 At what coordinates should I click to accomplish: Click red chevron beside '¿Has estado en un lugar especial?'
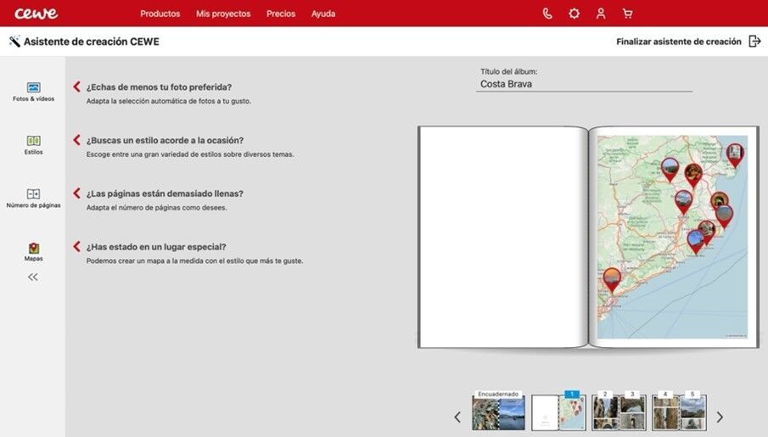(x=76, y=246)
